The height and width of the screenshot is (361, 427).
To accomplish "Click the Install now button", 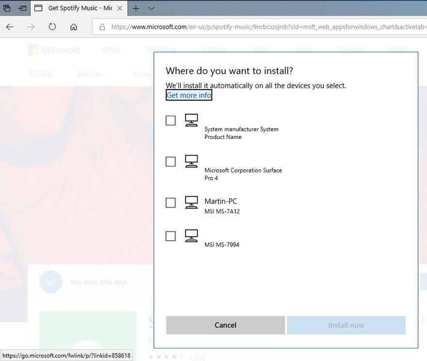I will point(346,325).
